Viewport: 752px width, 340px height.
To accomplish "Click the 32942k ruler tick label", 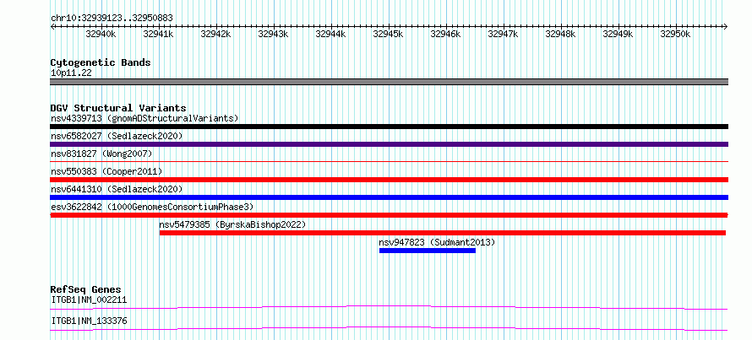I will coord(215,34).
